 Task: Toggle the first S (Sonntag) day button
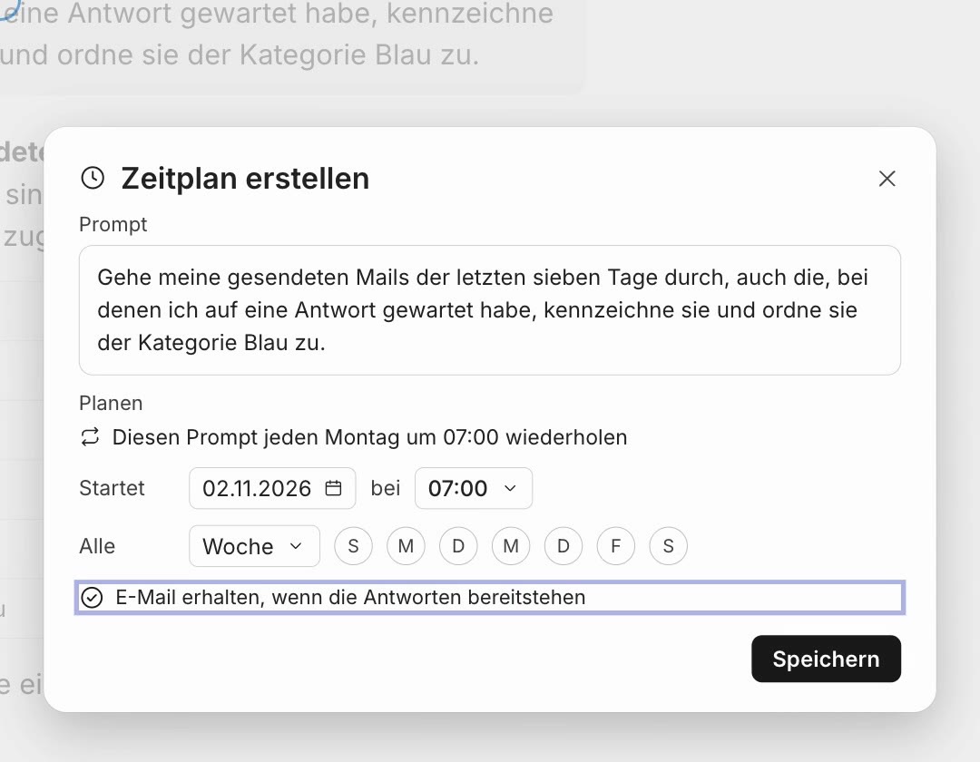pyautogui.click(x=353, y=546)
